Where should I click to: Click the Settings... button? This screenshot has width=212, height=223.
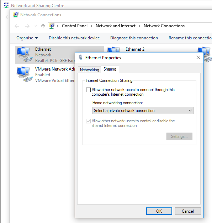click(x=179, y=136)
